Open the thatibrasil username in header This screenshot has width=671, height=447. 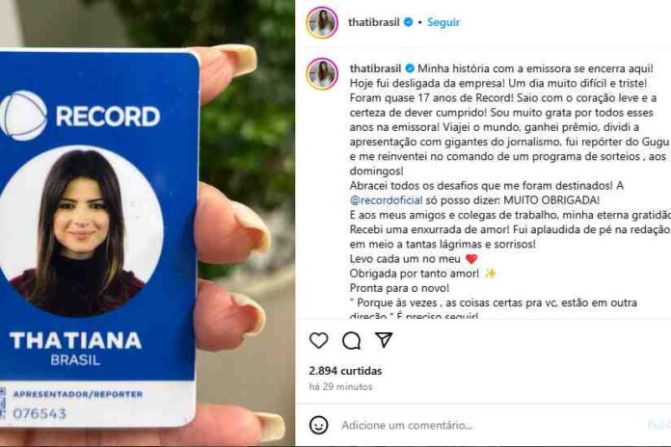click(x=374, y=22)
